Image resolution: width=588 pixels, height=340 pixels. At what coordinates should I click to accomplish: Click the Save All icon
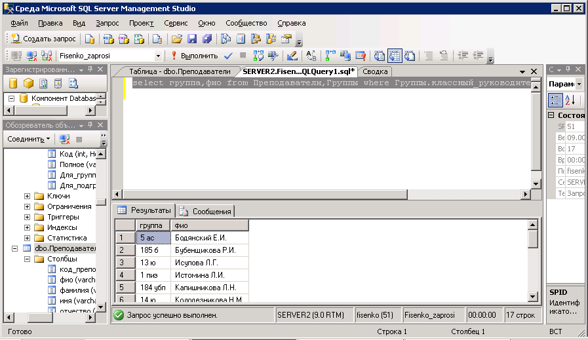pyautogui.click(x=207, y=39)
